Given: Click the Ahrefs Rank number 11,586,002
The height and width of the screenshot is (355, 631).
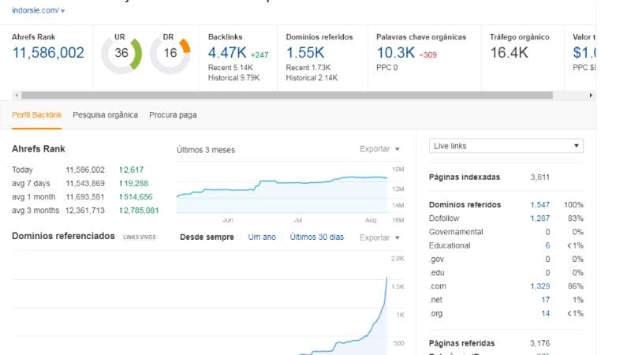Looking at the screenshot, I should pyautogui.click(x=48, y=53).
